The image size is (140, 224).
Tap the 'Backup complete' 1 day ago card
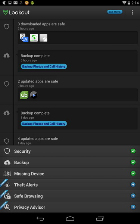(x=78, y=118)
